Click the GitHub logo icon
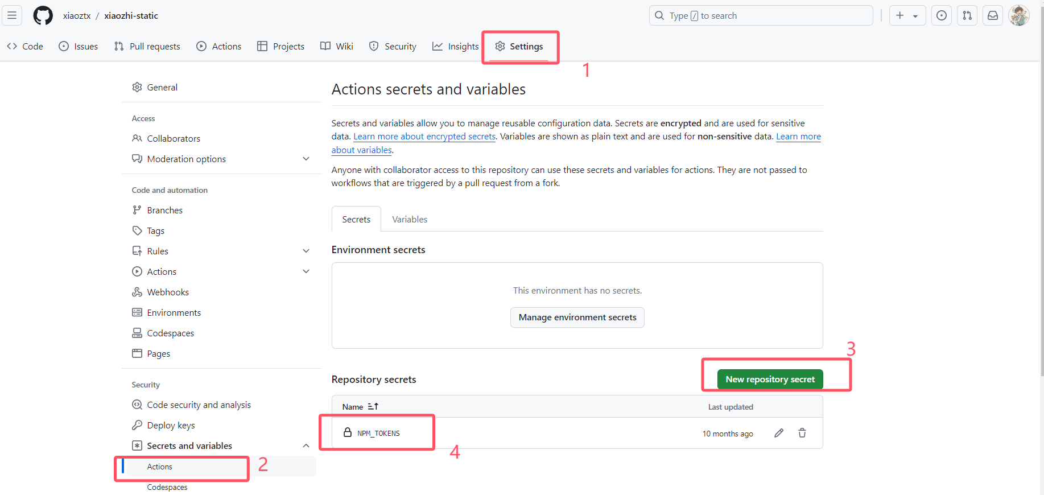 pos(43,15)
